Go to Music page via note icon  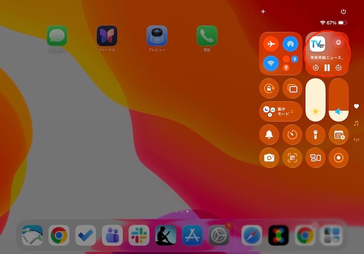click(356, 123)
